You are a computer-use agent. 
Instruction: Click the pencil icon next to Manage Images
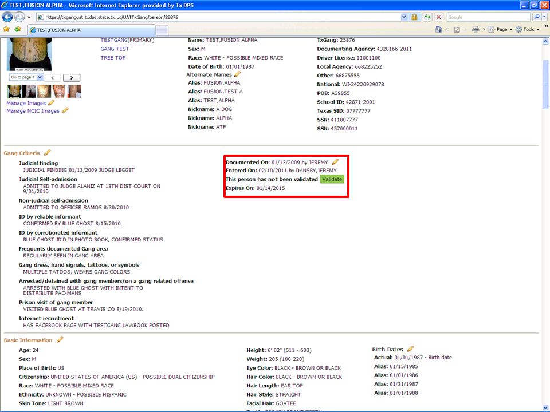tap(51, 102)
